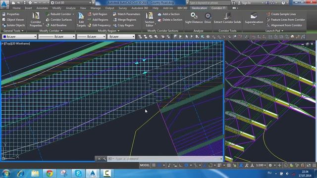Open the AutoCAD application menu button
The image size is (317, 178).
(4, 4)
